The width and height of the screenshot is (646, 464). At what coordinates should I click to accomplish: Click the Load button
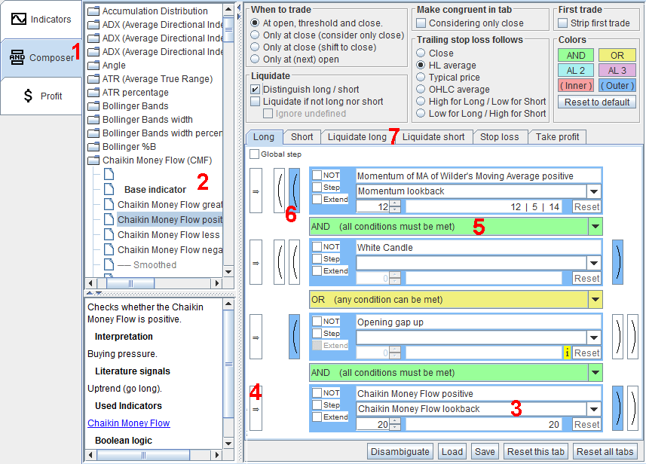(x=452, y=452)
